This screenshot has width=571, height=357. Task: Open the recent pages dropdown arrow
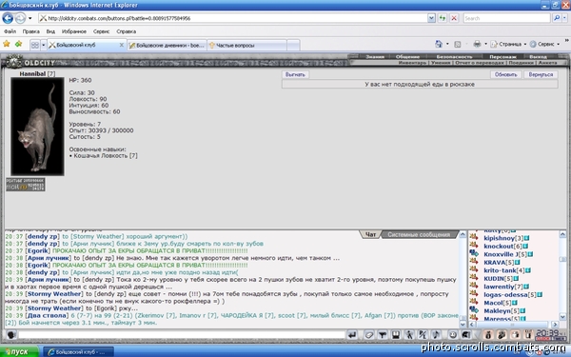pos(30,18)
